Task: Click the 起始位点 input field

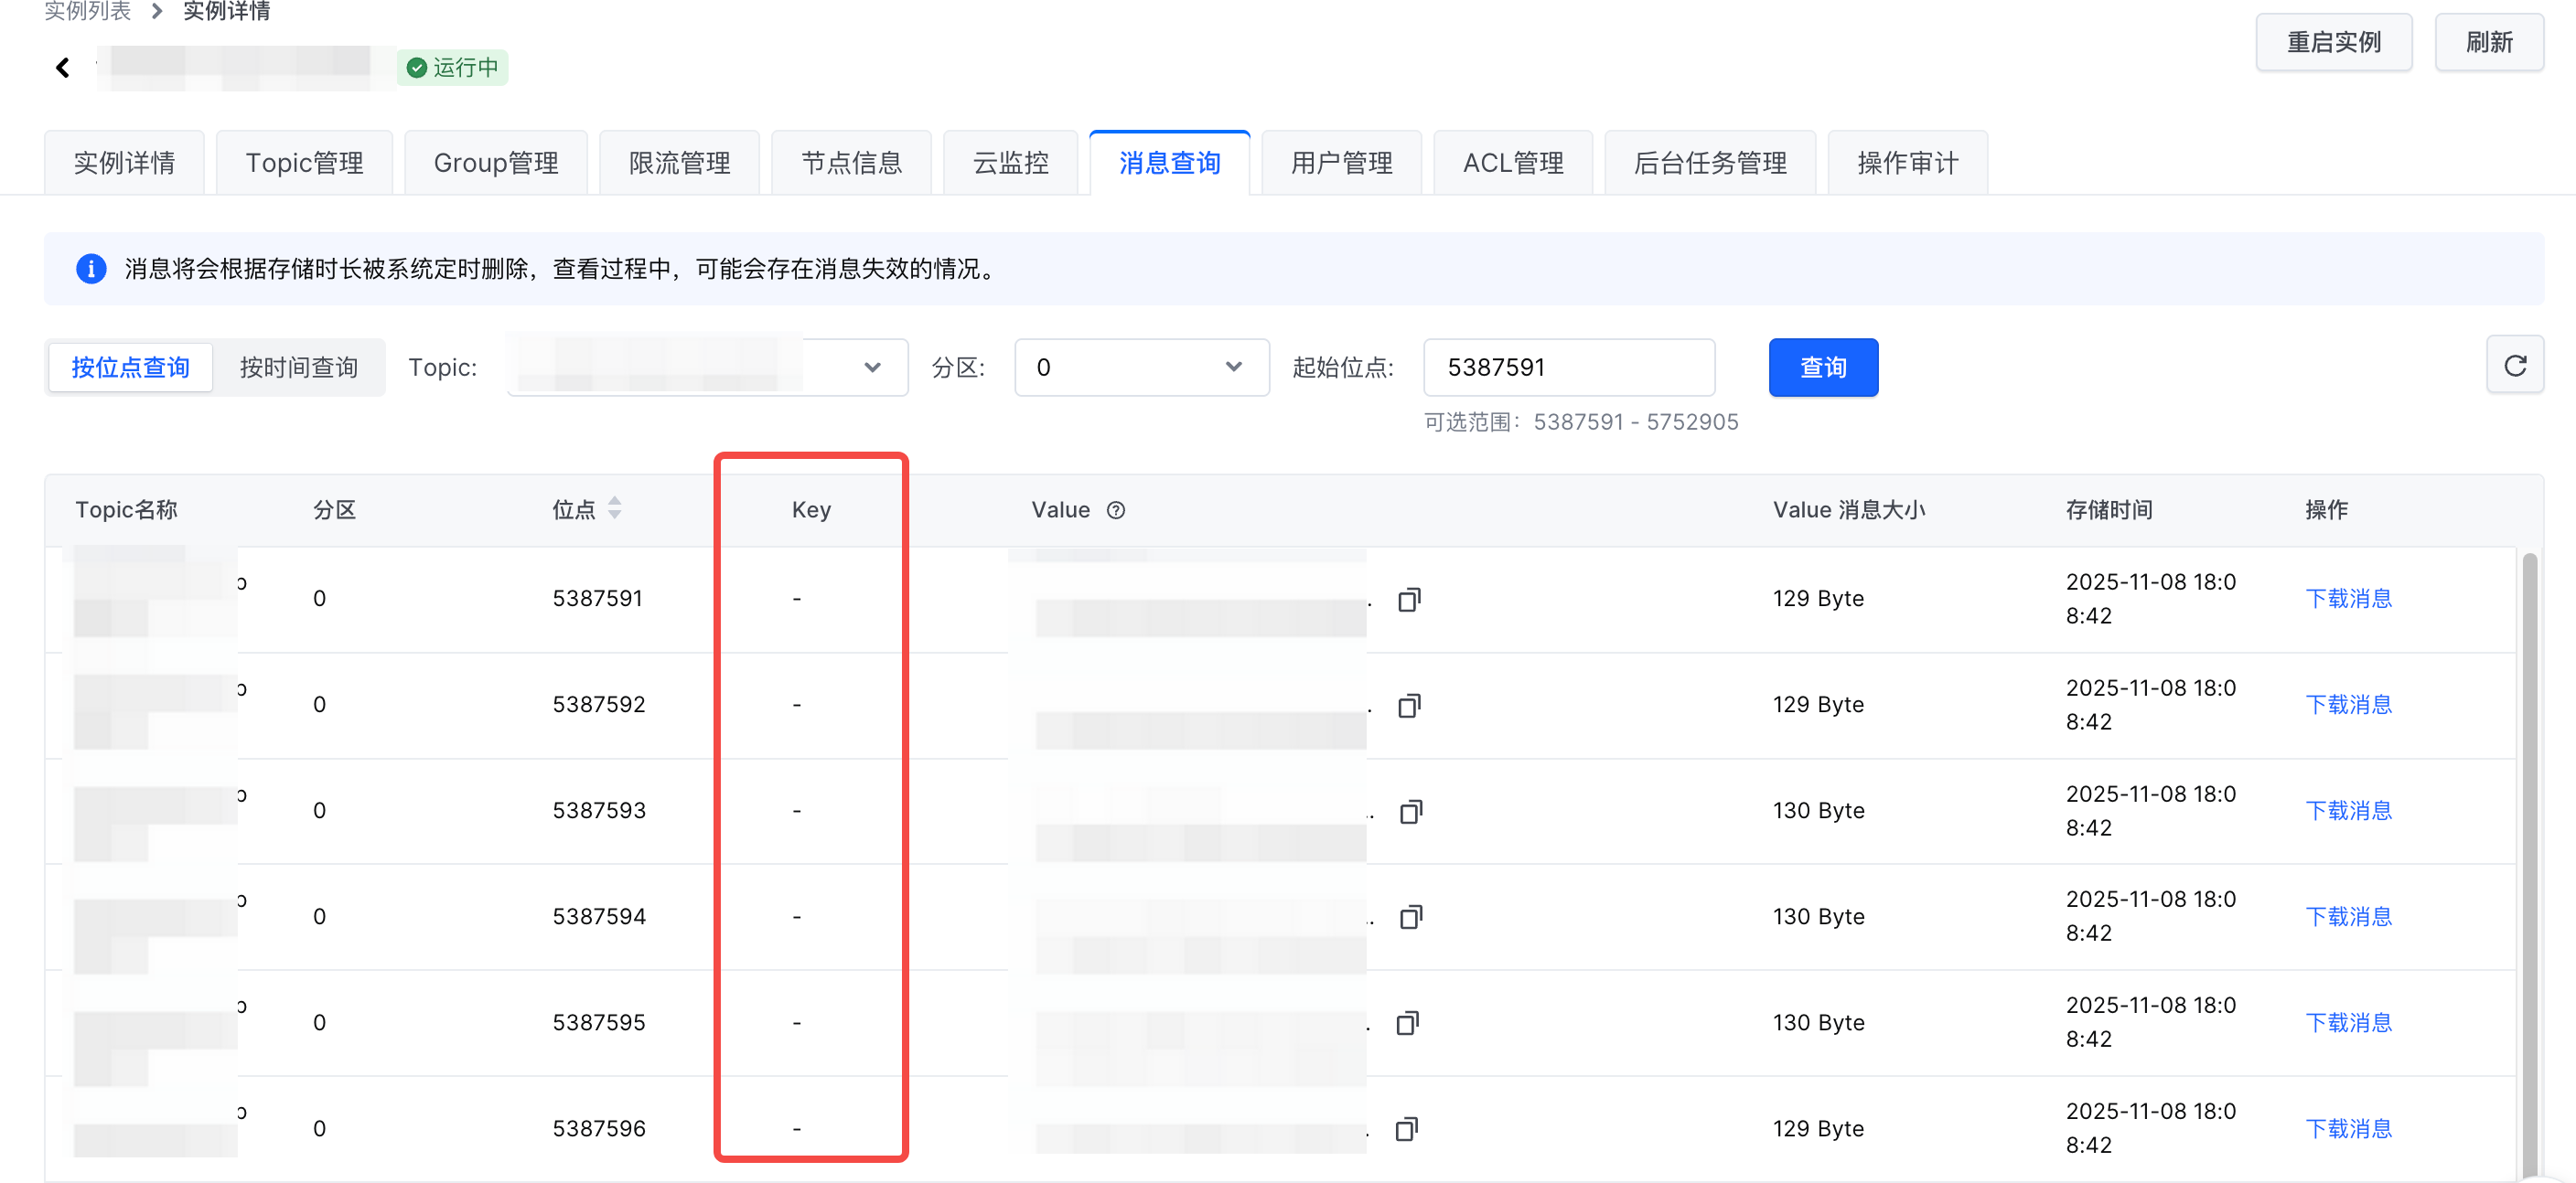Action: tap(1569, 367)
